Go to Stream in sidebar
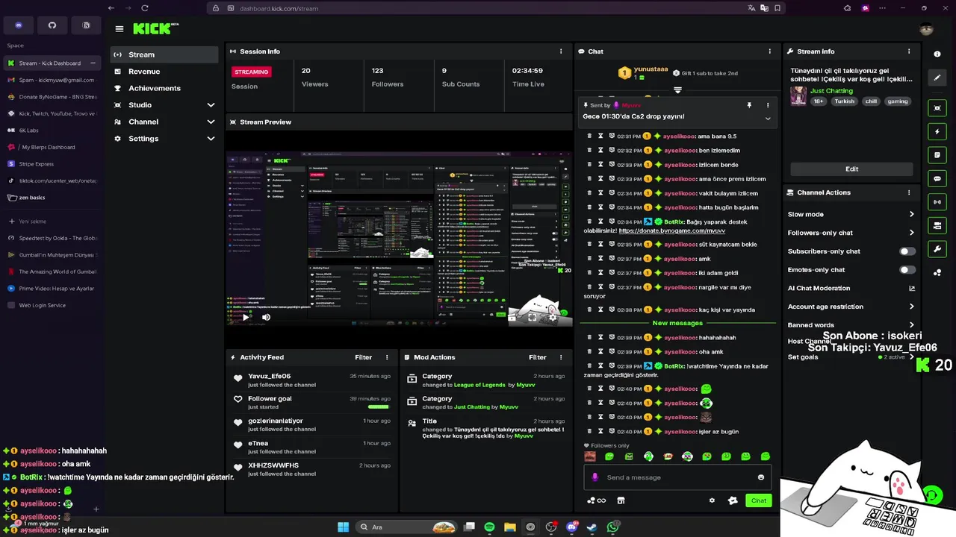956x537 pixels. tap(164, 54)
